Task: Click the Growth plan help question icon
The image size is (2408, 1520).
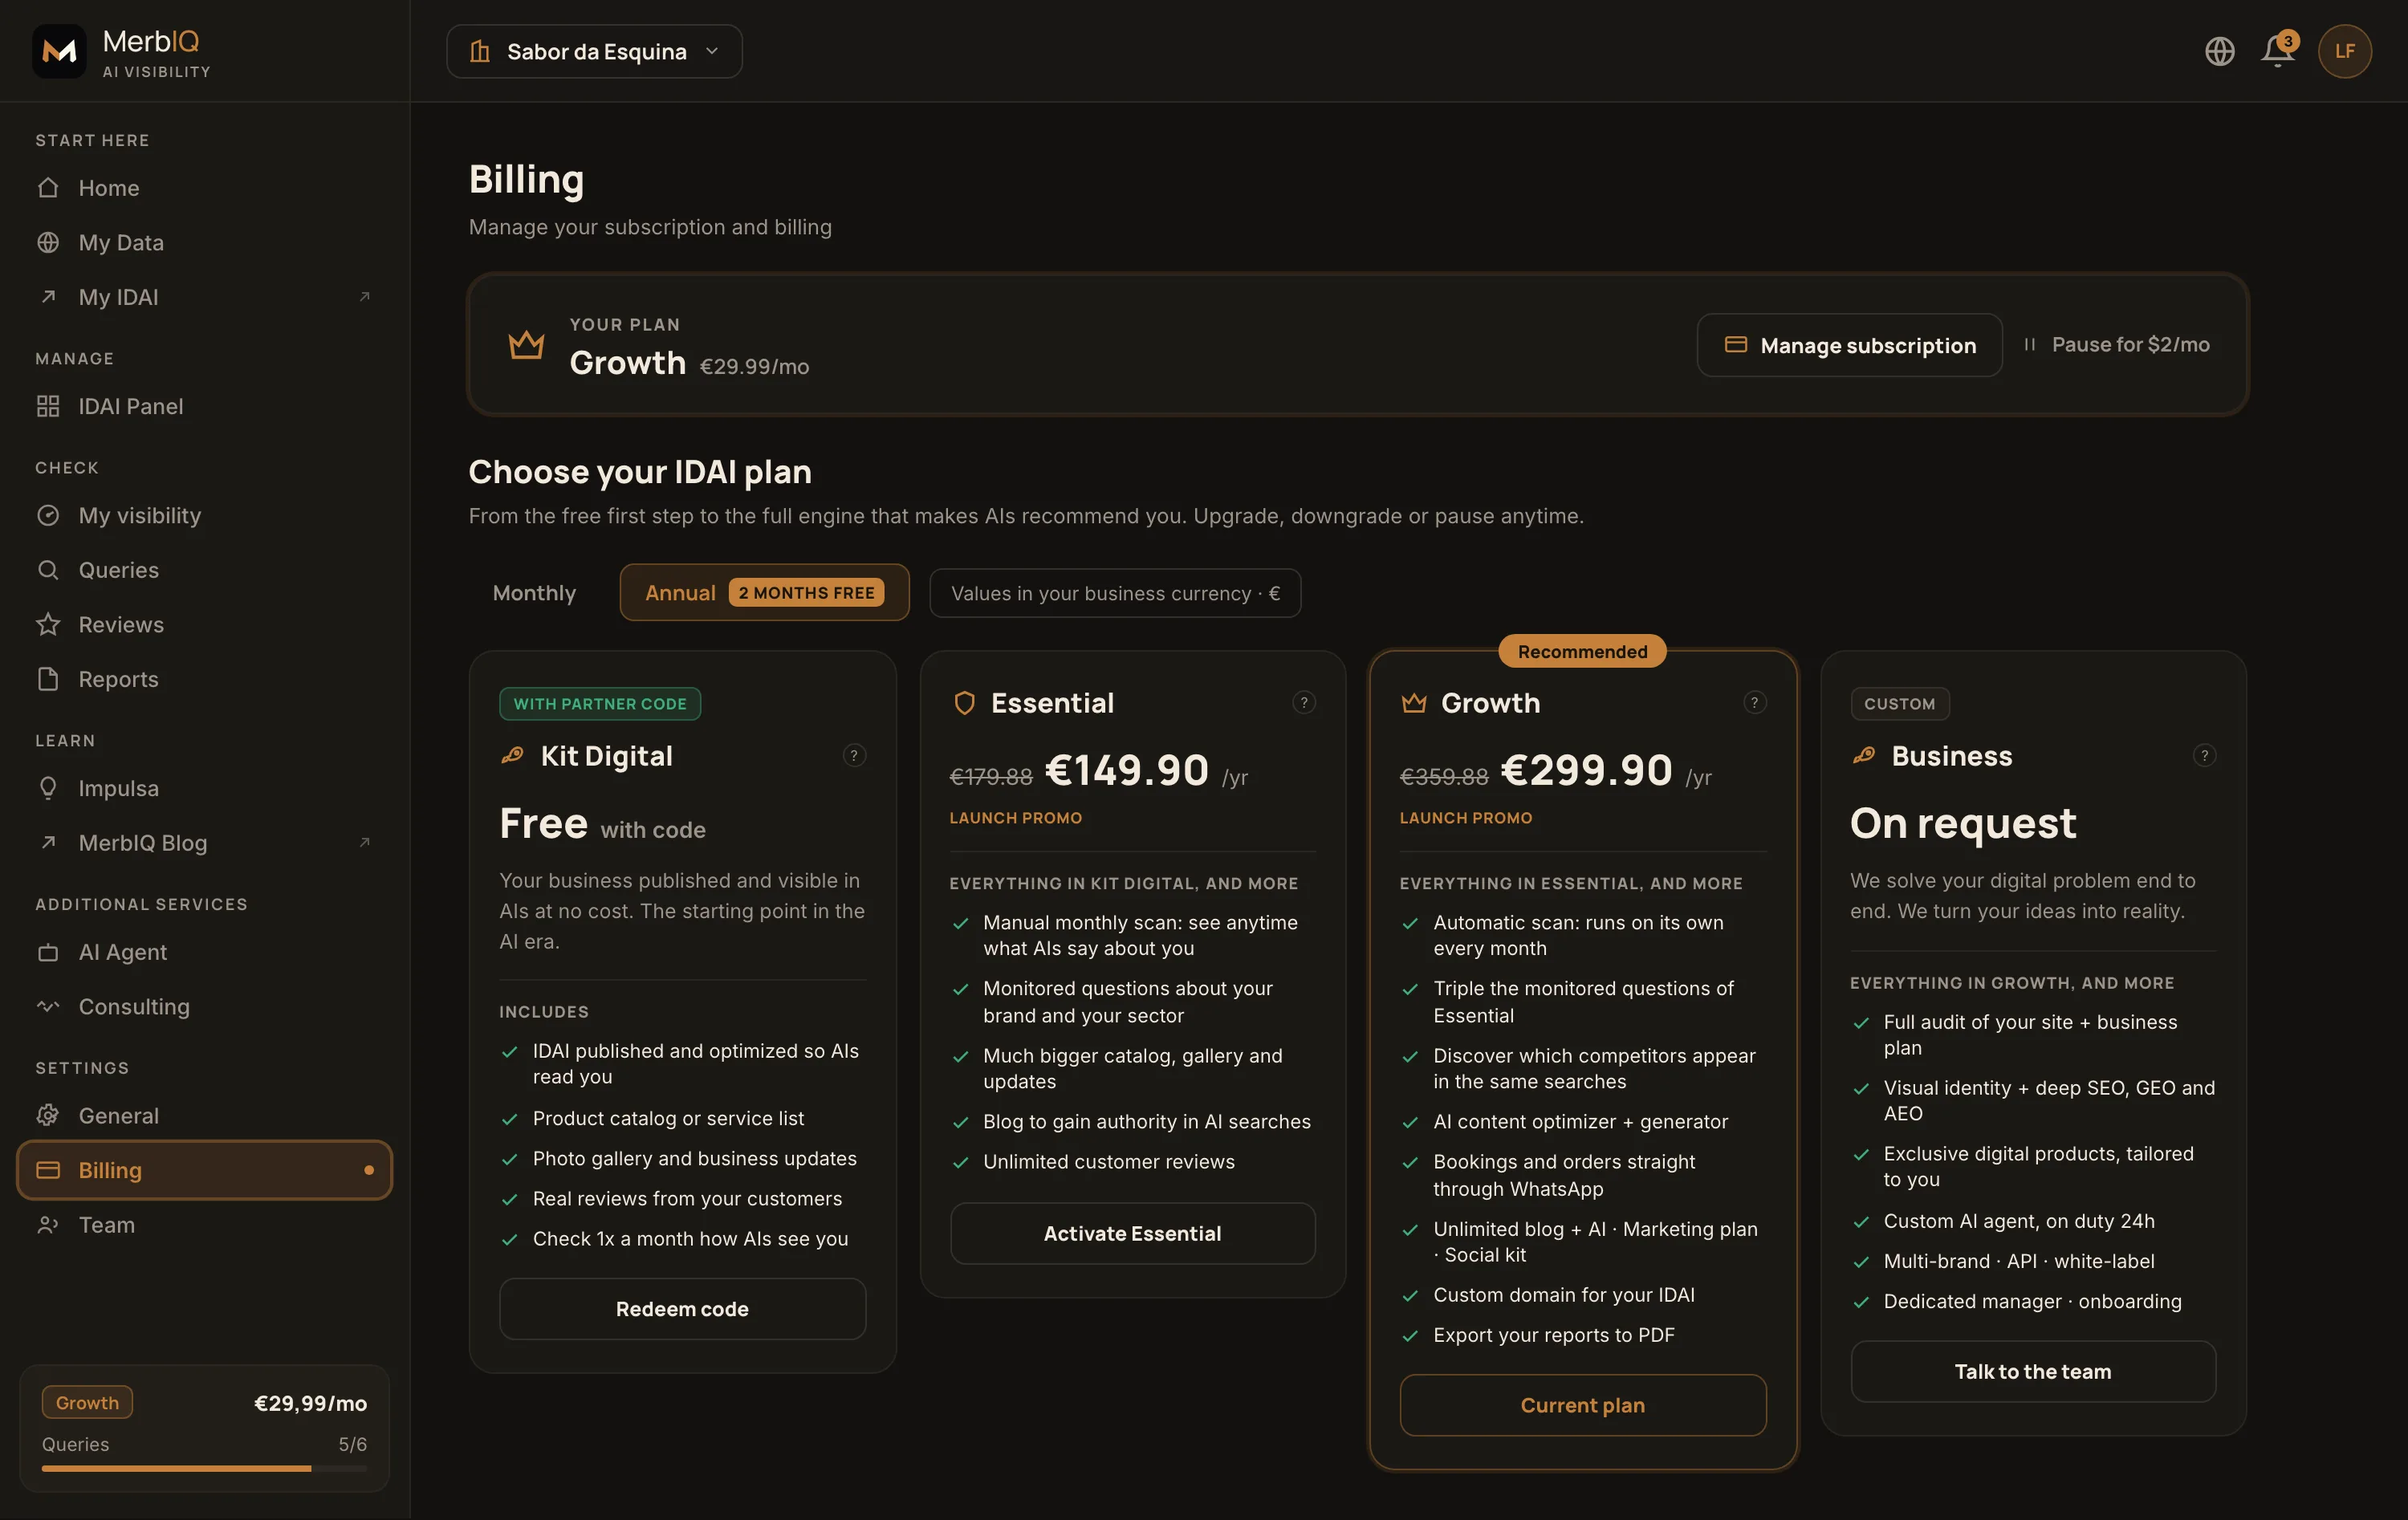Action: [x=1754, y=702]
